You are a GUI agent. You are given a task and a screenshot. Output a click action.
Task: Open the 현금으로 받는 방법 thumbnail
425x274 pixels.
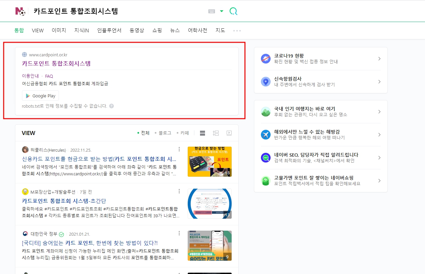pyautogui.click(x=210, y=162)
